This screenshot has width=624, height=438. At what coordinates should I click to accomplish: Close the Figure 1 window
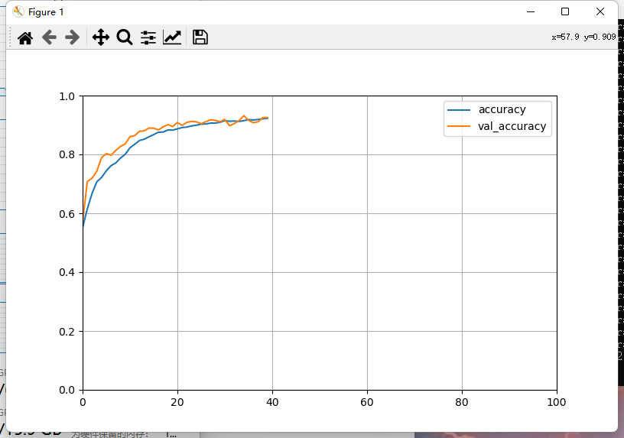coord(600,12)
